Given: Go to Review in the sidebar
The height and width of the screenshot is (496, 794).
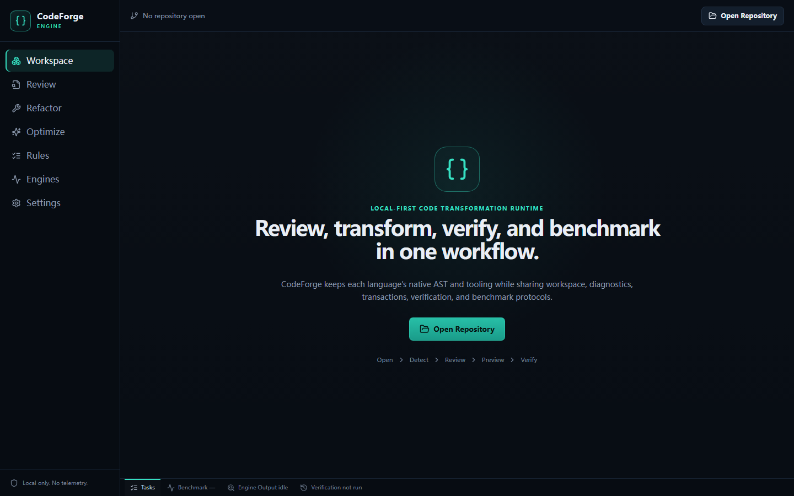Looking at the screenshot, I should [x=60, y=84].
